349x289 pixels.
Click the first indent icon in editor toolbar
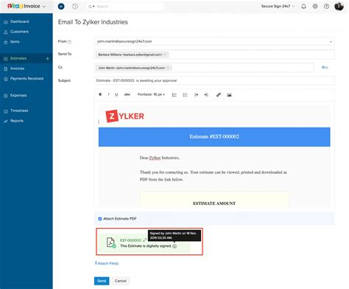point(196,94)
